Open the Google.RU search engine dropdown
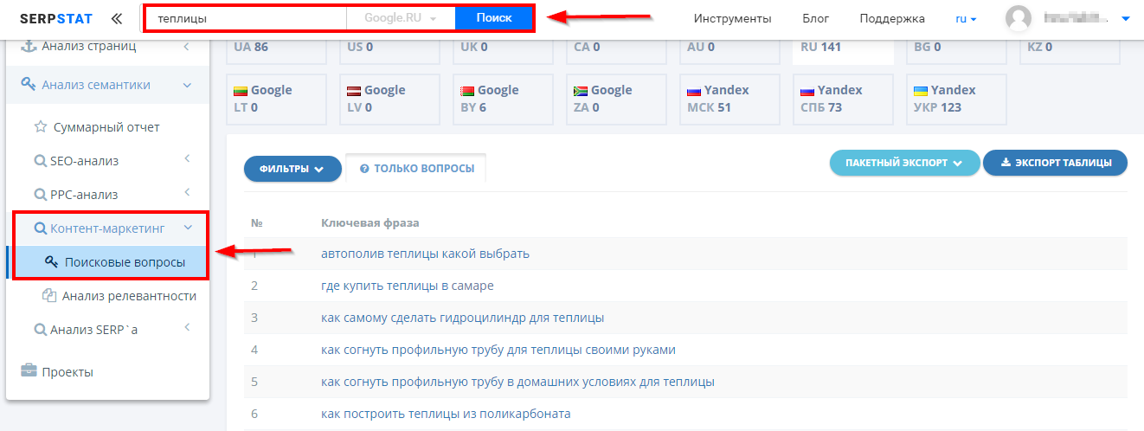Viewport: 1144px width, 431px height. coord(401,18)
